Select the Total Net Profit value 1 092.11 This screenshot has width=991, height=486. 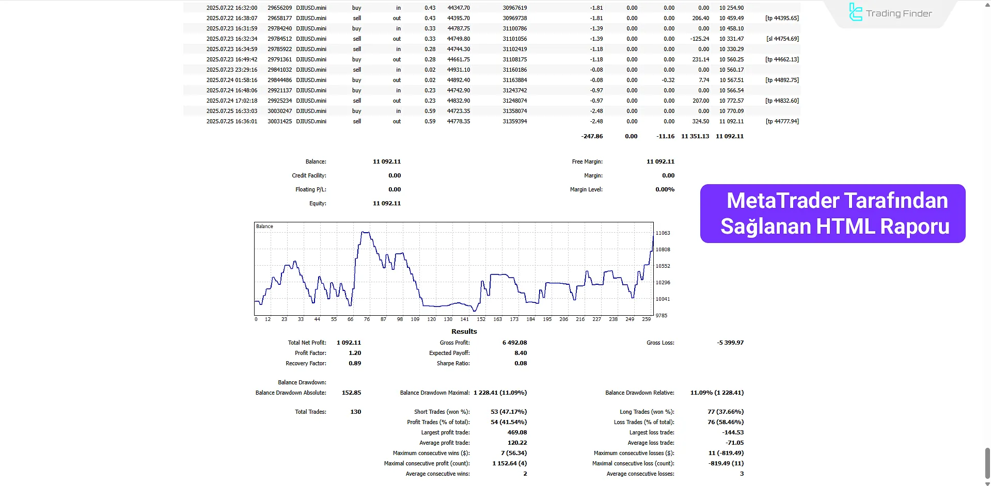coord(348,342)
